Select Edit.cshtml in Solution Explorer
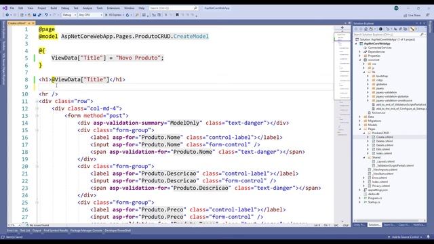The width and height of the screenshot is (434, 244). click(382, 149)
